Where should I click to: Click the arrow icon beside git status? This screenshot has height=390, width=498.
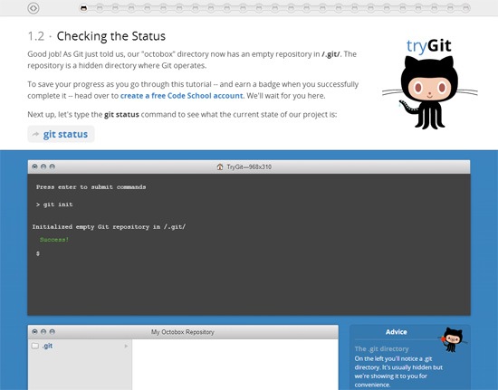coord(35,134)
